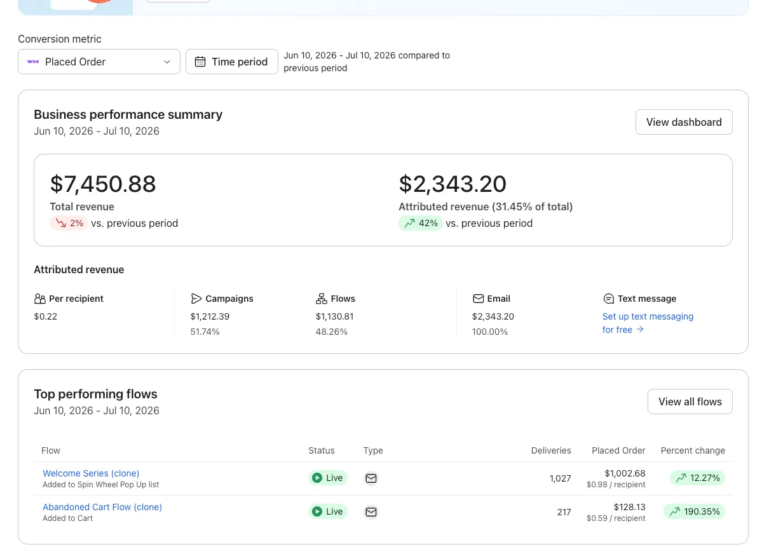762x554 pixels.
Task: Open the Welcome Series (clone) flow
Action: [91, 473]
